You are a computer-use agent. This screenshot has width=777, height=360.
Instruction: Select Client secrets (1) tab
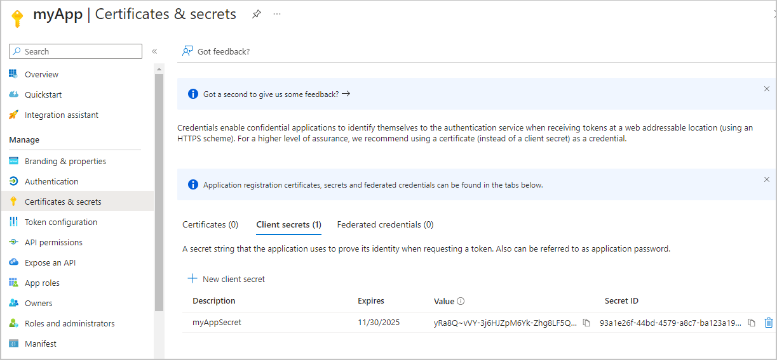288,224
